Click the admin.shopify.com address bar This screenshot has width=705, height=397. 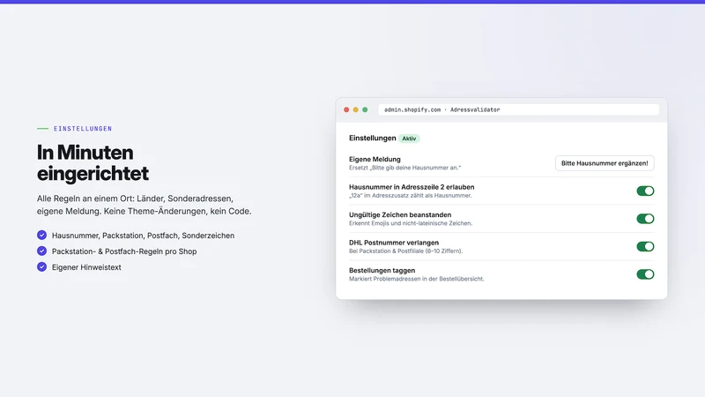point(518,109)
